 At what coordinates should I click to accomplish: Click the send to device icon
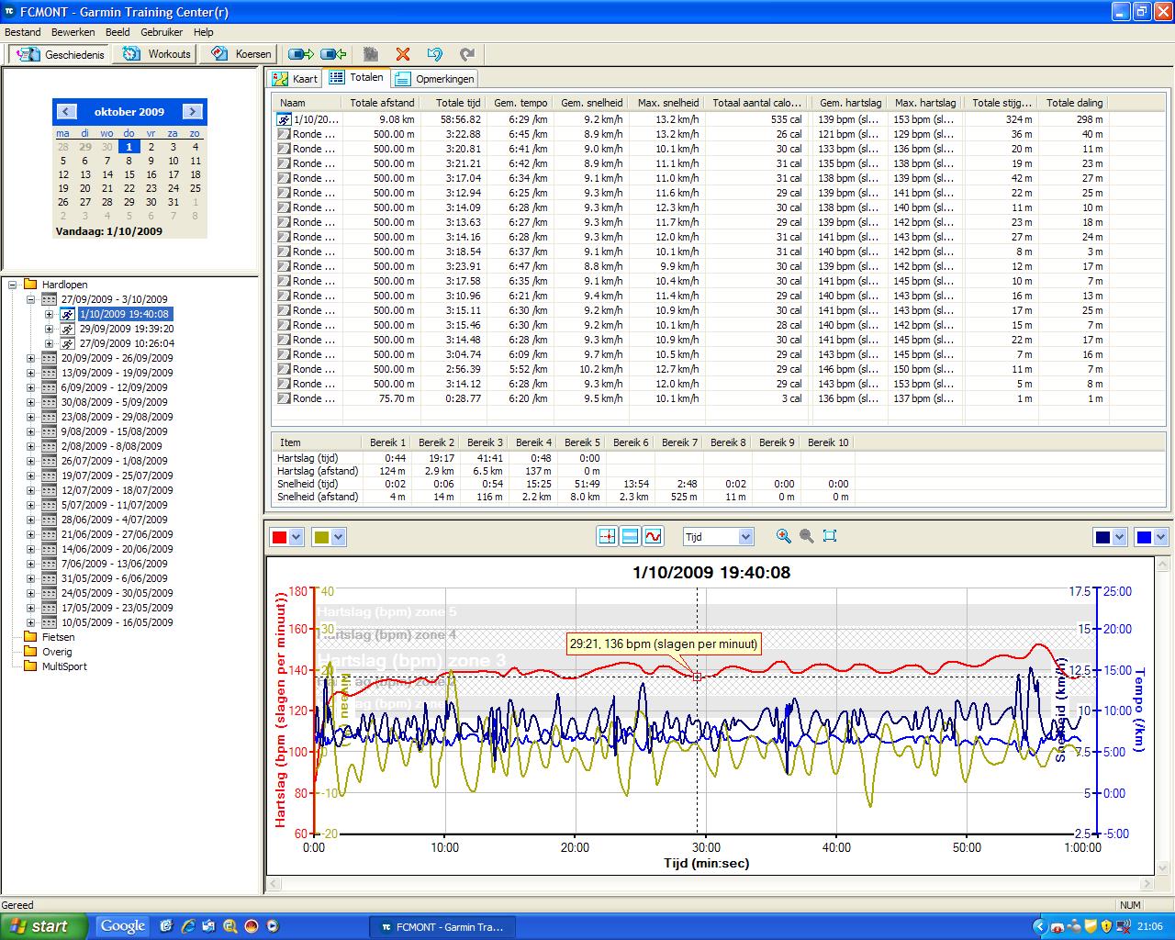[x=301, y=54]
